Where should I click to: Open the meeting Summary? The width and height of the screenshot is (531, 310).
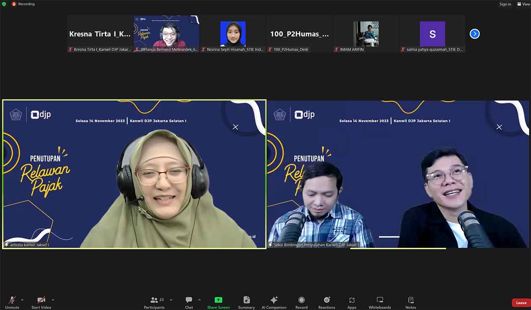(x=246, y=302)
